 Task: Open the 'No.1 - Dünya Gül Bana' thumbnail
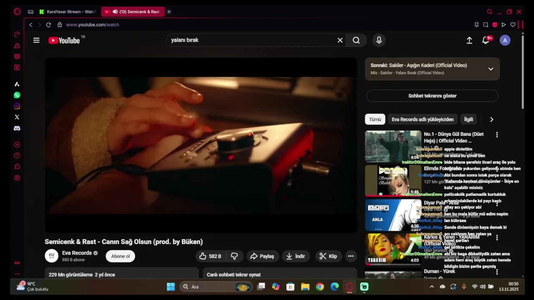click(x=393, y=146)
